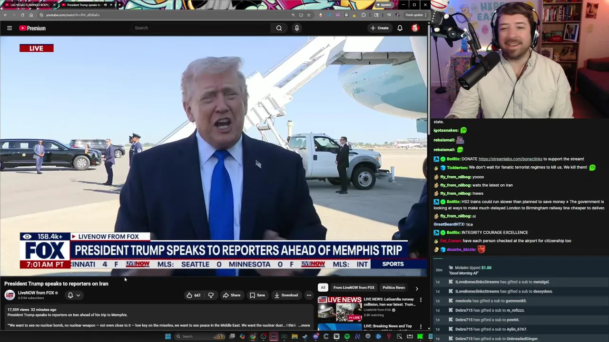609x342 pixels.
Task: Click the username fly_from_nilbog saying yoooo
Action: pyautogui.click(x=455, y=177)
